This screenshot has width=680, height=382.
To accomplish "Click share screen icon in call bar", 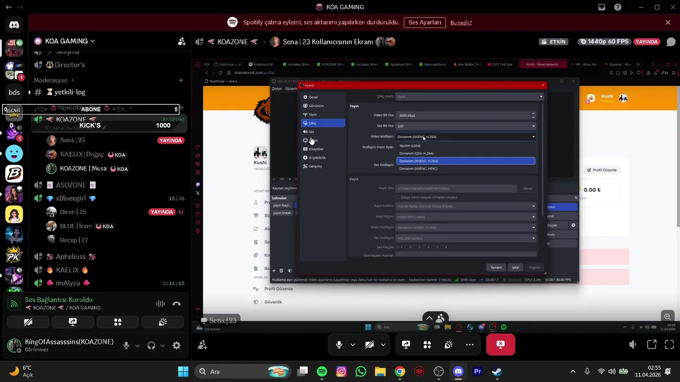I will point(406,345).
